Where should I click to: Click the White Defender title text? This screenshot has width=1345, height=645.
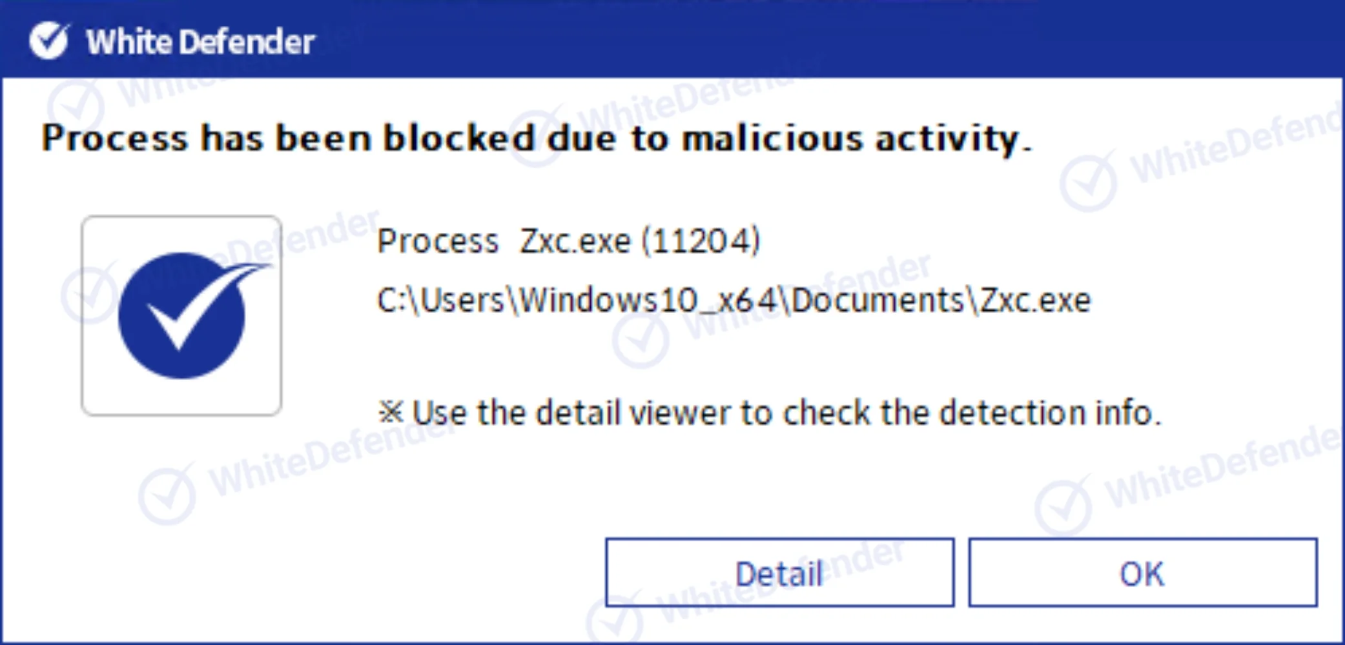(x=200, y=42)
